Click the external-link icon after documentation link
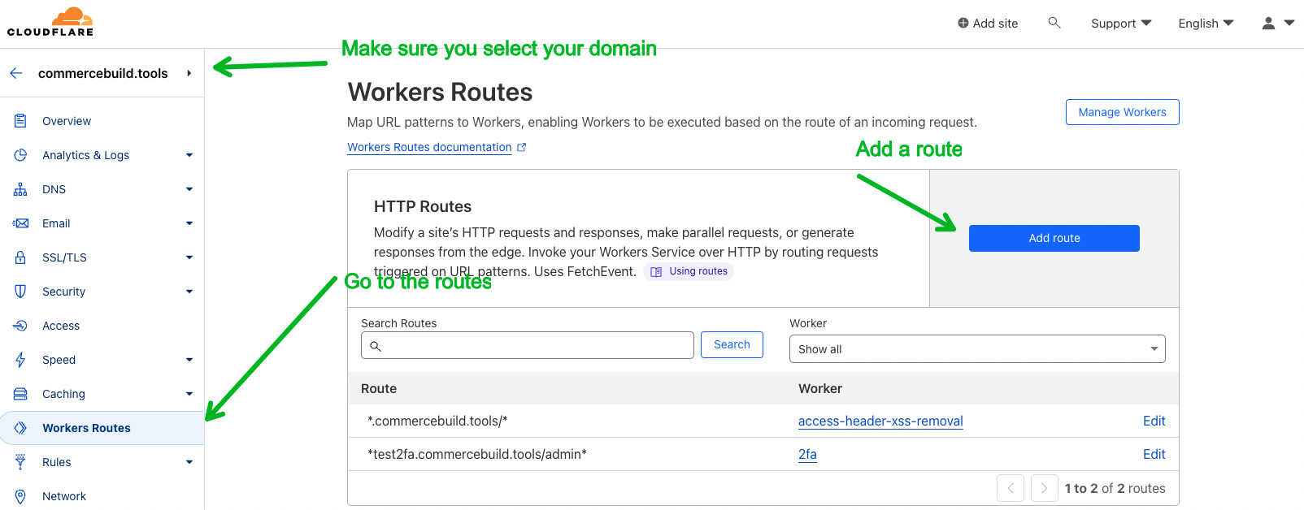Viewport: 1304px width, 510px height. pos(522,147)
